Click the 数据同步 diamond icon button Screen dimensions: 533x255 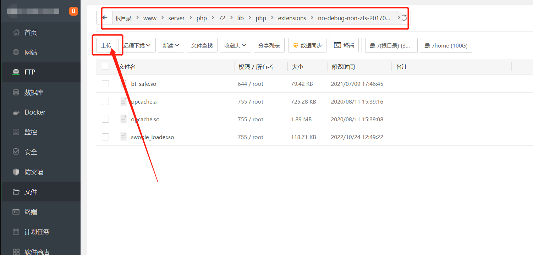[x=307, y=45]
